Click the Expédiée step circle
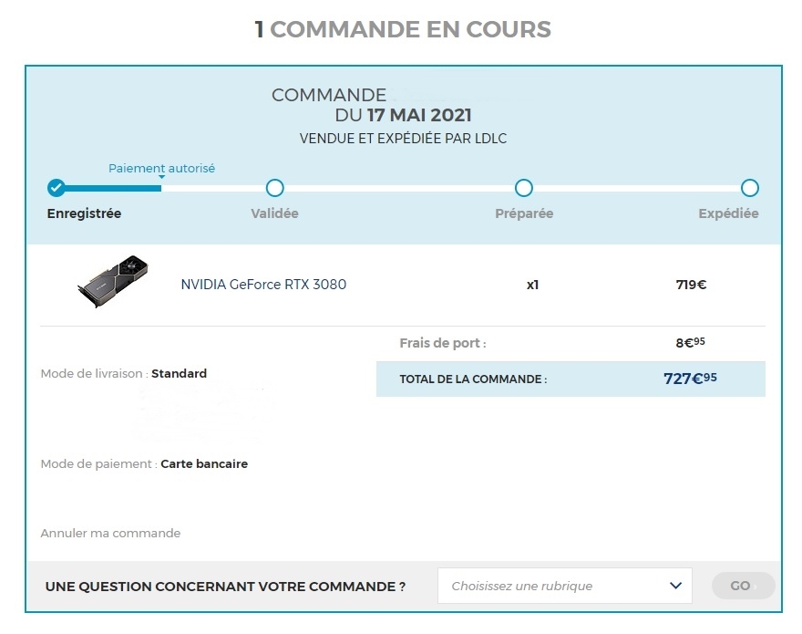This screenshot has width=802, height=634. [x=750, y=188]
